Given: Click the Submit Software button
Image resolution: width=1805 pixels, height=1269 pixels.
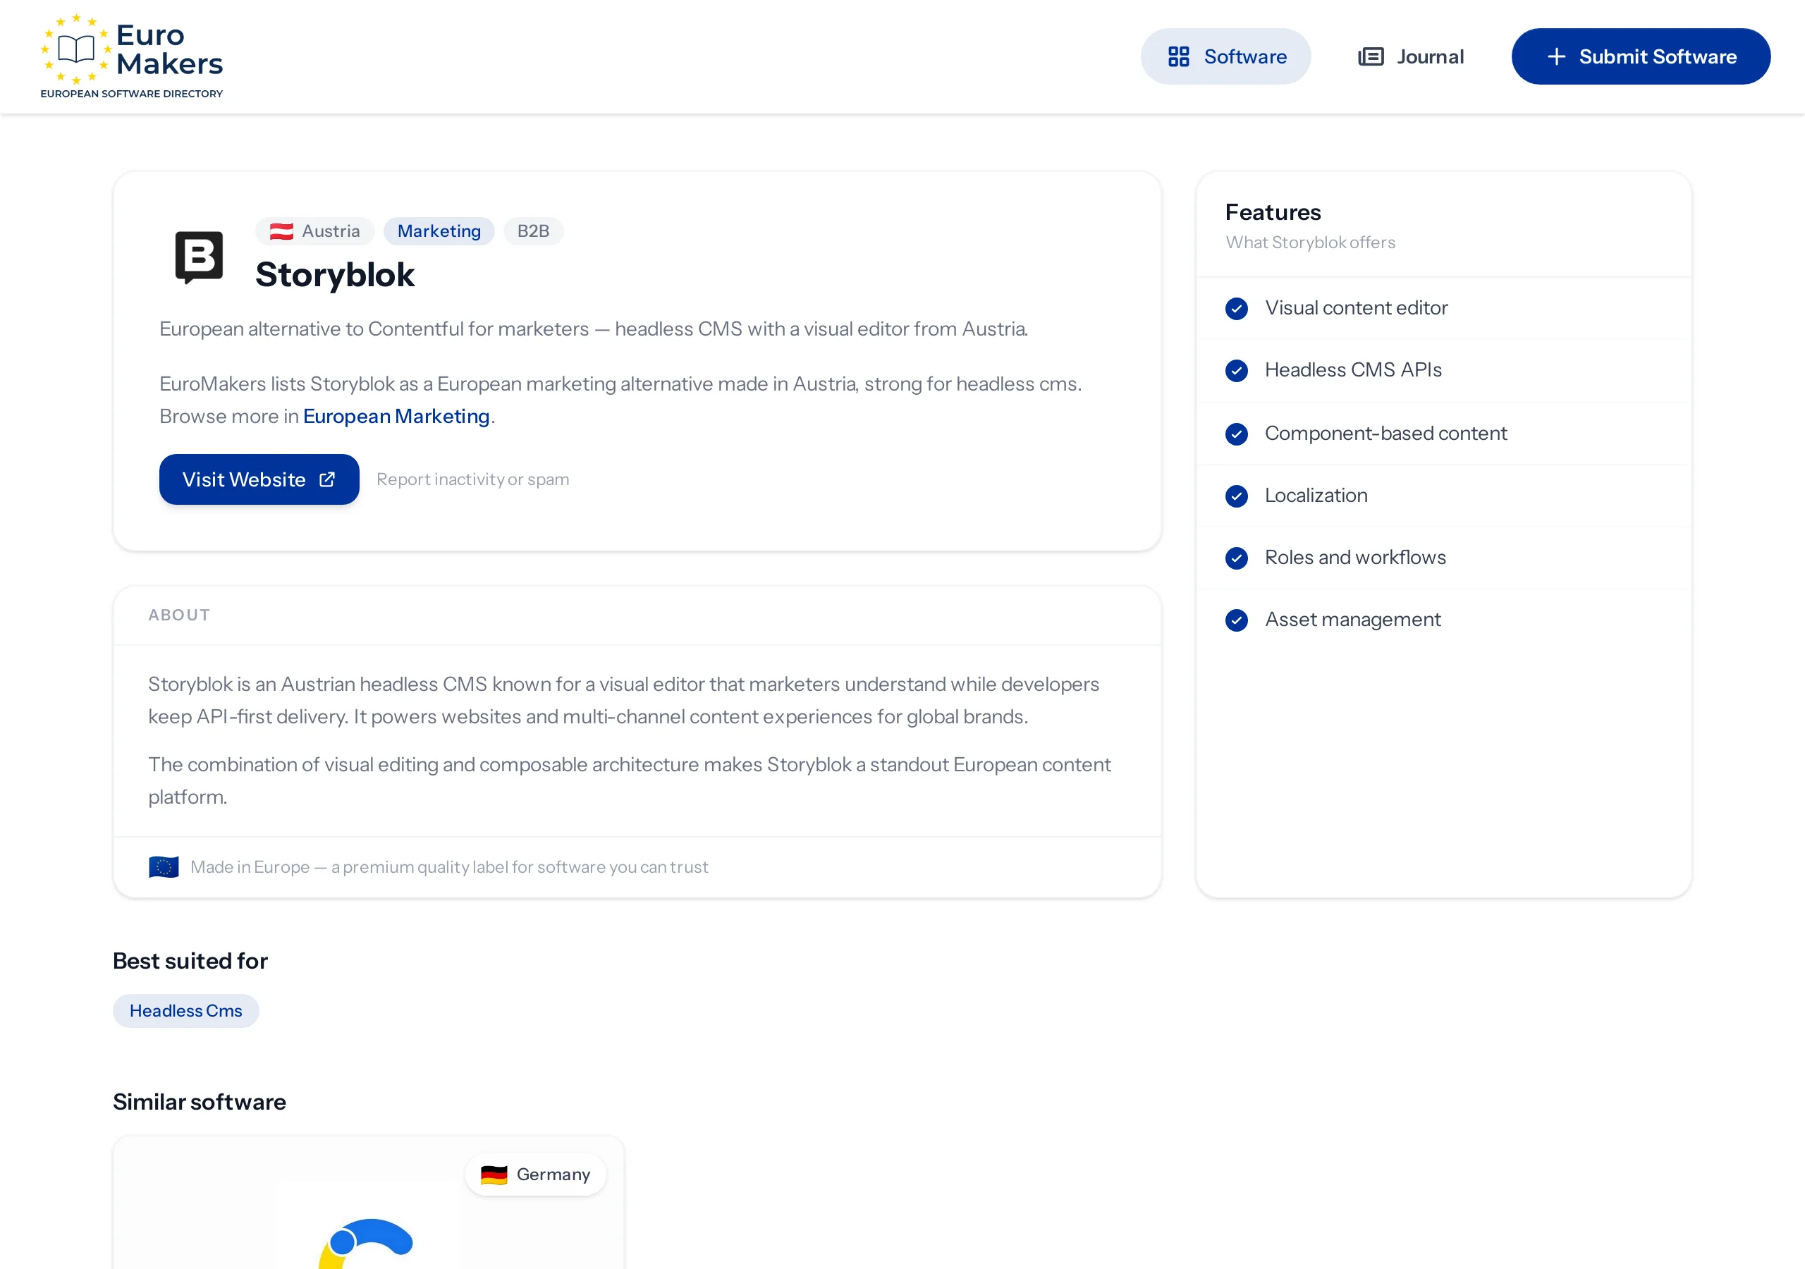Looking at the screenshot, I should pyautogui.click(x=1640, y=56).
